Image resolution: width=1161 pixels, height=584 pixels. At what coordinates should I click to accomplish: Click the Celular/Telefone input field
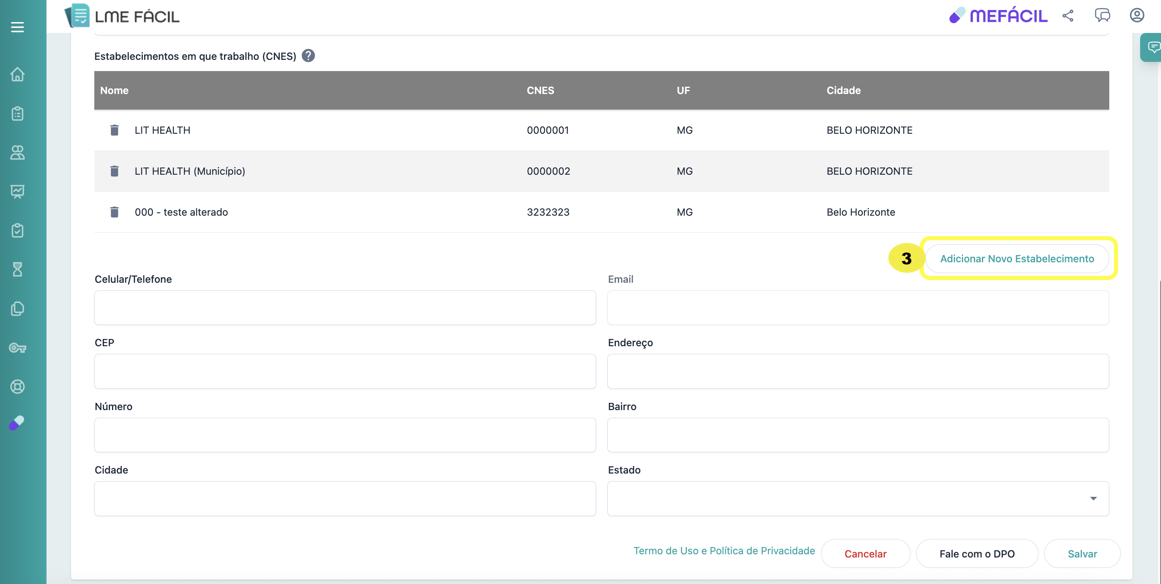pos(345,308)
